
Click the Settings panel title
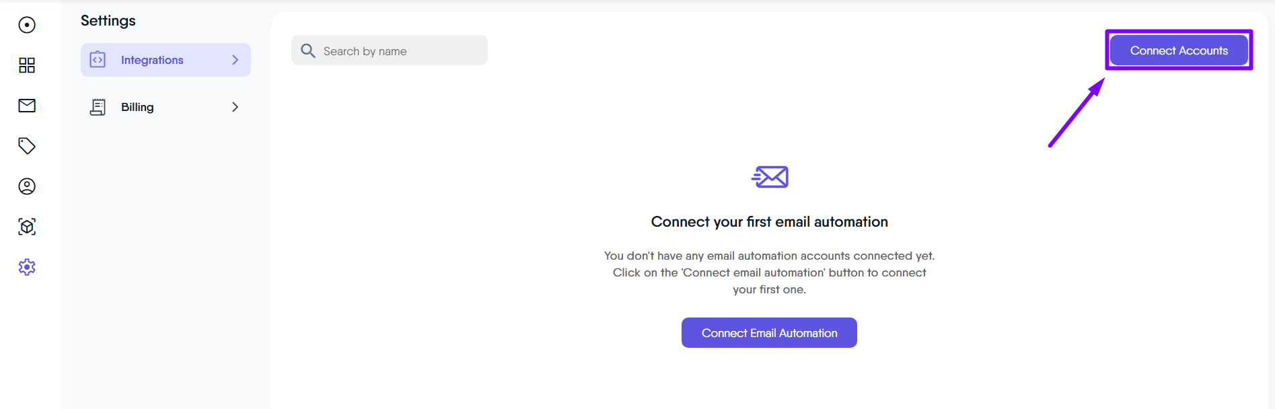click(x=108, y=21)
